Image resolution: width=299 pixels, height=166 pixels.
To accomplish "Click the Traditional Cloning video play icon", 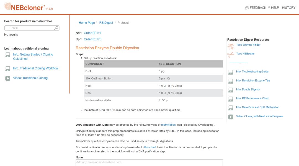I will tap(8, 78).
